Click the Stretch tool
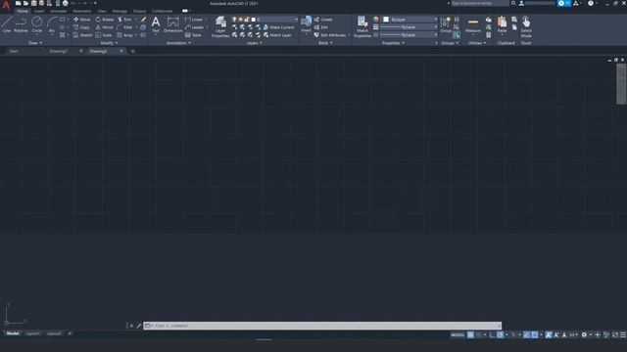Screen dimensions: 627x352 point(82,35)
